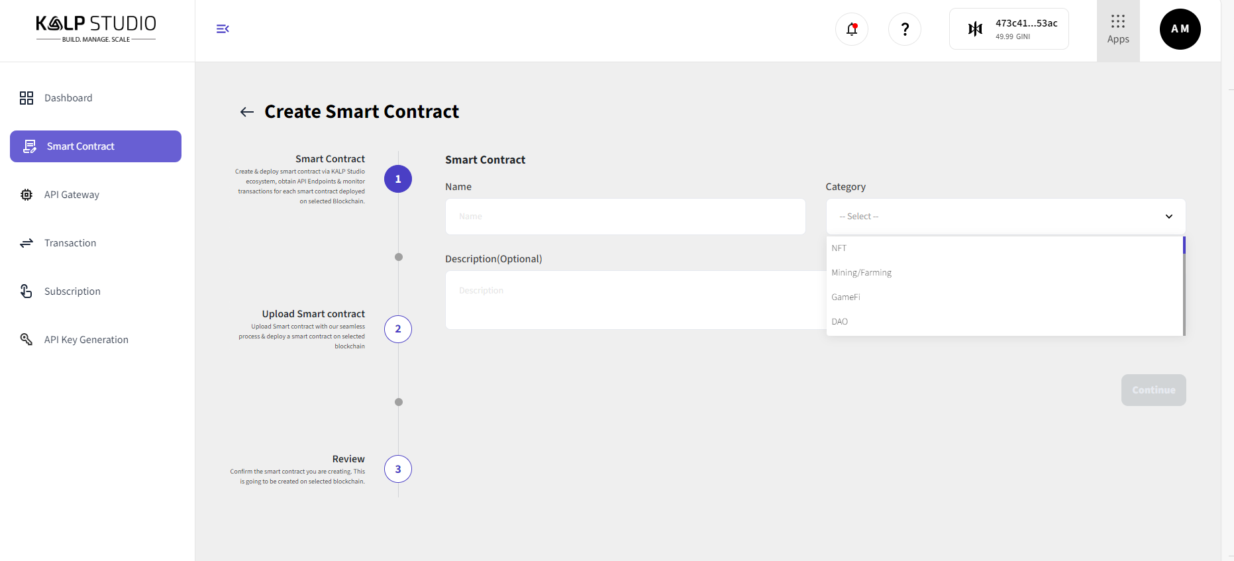Open the help question mark icon
Viewport: 1234px width, 561px height.
tap(904, 29)
